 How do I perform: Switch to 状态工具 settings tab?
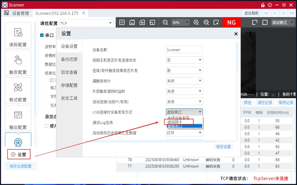pyautogui.click(x=69, y=98)
